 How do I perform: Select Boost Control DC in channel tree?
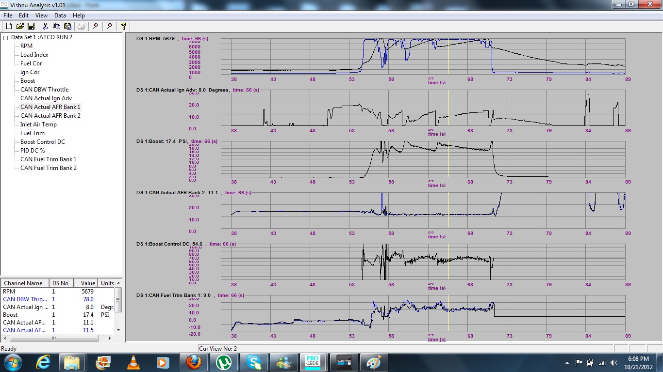click(x=42, y=142)
